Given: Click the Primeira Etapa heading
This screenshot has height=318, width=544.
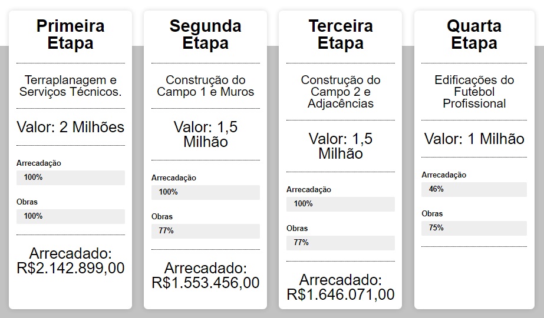Looking at the screenshot, I should click(70, 34).
